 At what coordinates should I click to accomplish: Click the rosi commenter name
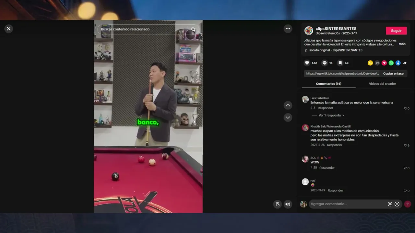pos(313,181)
